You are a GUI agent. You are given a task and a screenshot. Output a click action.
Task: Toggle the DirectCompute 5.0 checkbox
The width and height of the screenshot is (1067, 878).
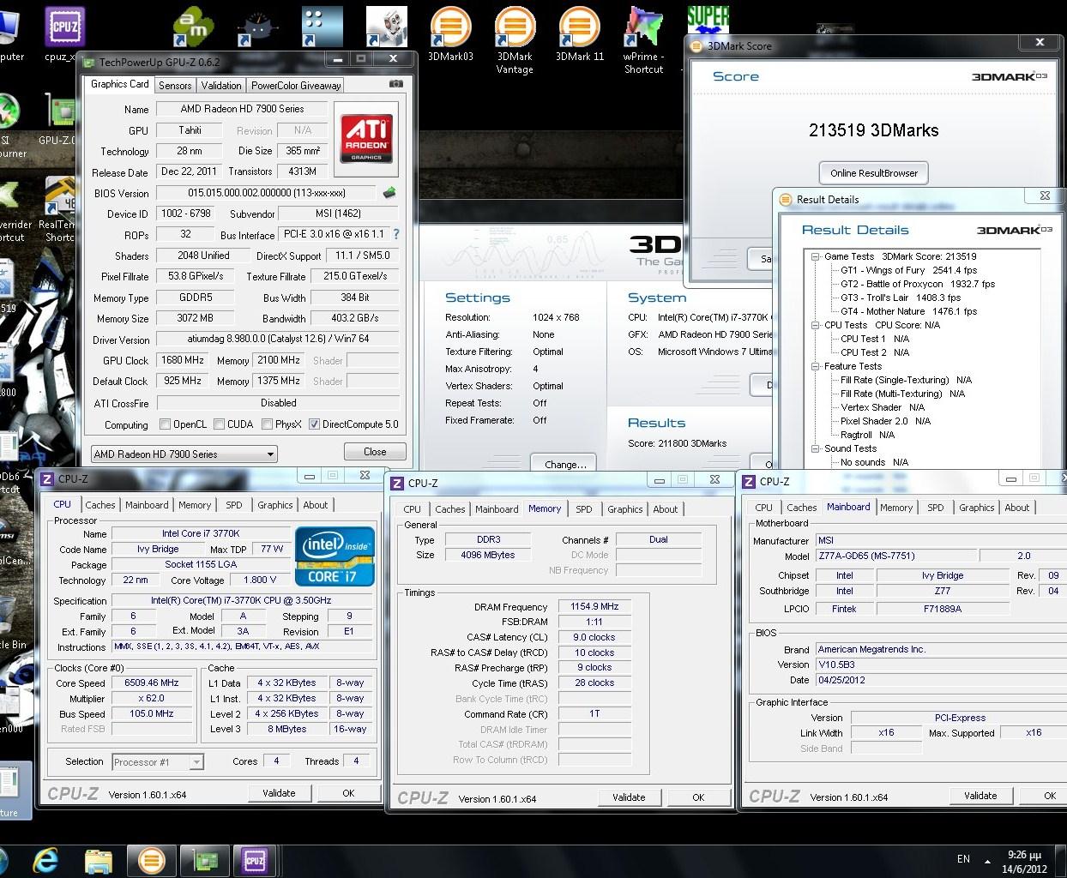(x=314, y=424)
